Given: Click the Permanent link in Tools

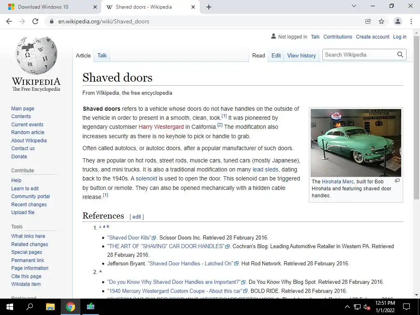Looking at the screenshot, I should 27,260.
